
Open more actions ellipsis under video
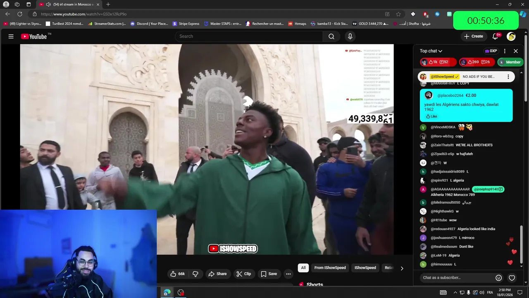pyautogui.click(x=288, y=274)
